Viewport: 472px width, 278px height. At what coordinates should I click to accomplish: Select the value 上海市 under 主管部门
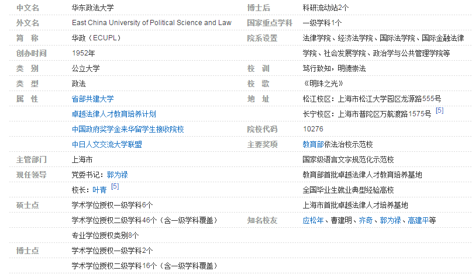click(82, 159)
